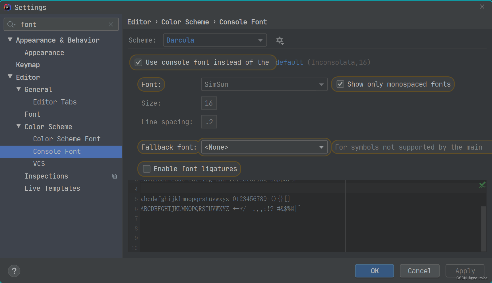
Task: Click the preview pane vertical scrollbar
Action: [x=483, y=229]
